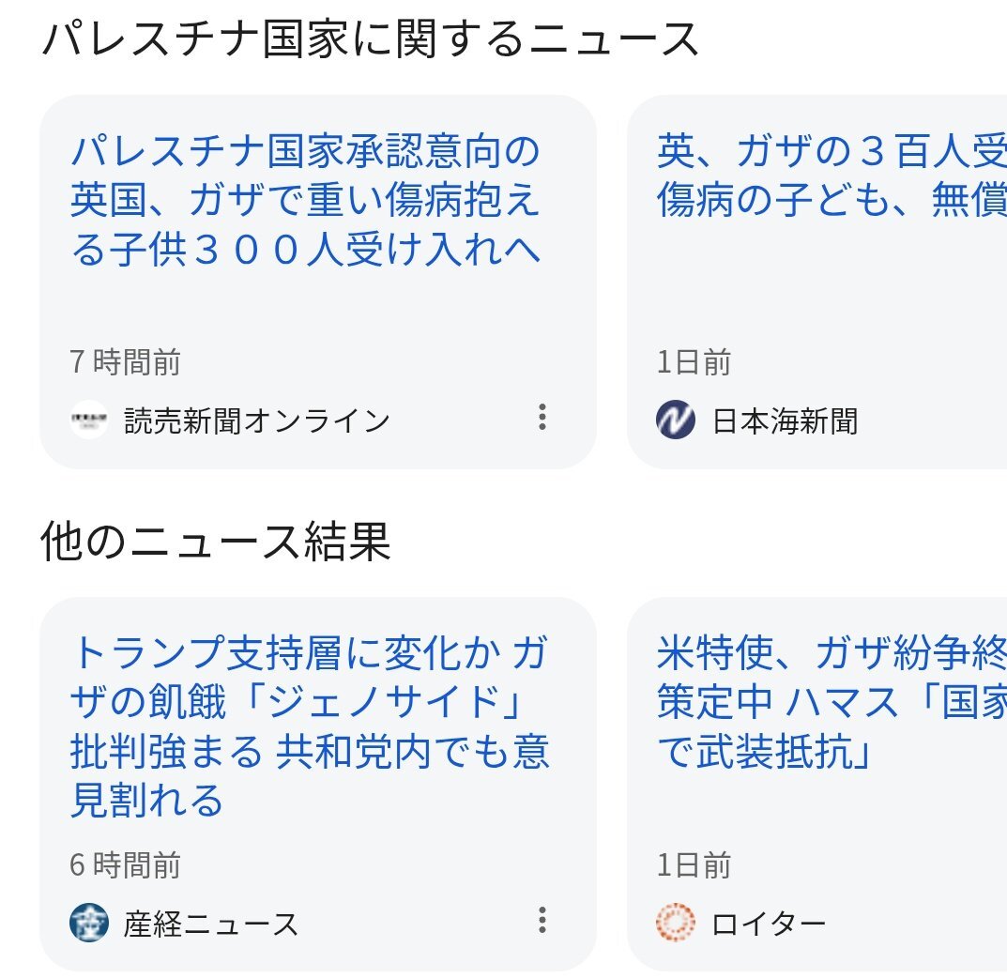Open headline 英、ガザの３百人受 article

832,176
